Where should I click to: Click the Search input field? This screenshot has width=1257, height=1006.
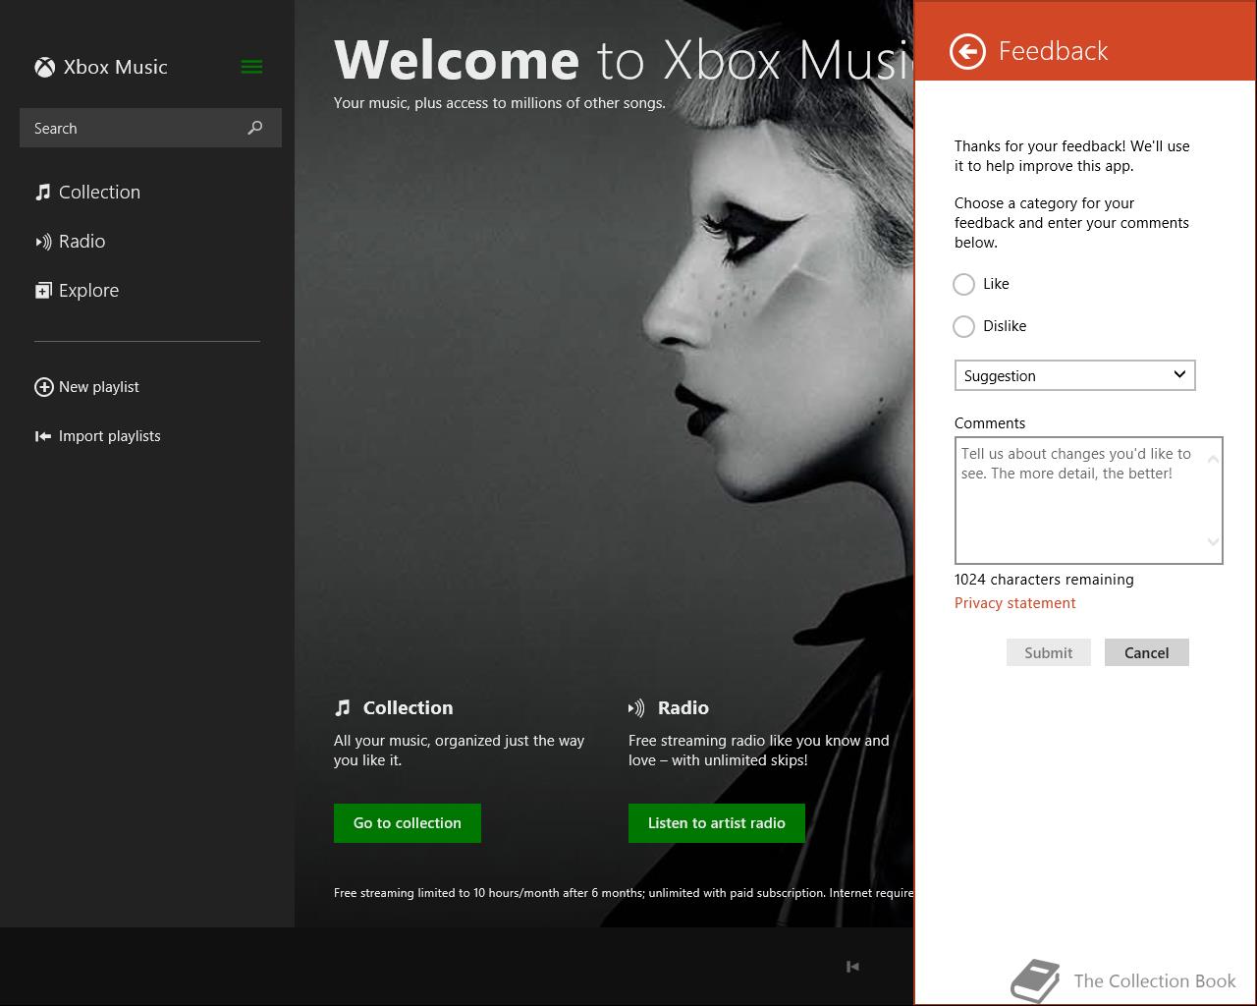150,128
